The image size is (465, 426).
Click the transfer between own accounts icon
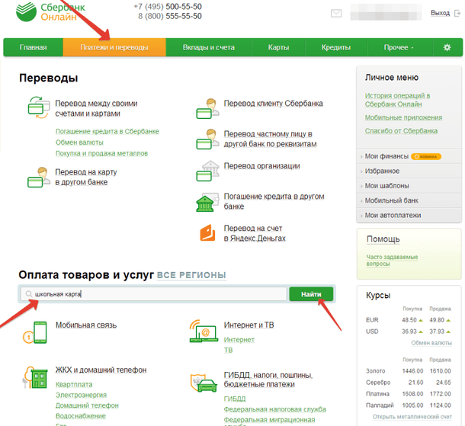pos(37,107)
